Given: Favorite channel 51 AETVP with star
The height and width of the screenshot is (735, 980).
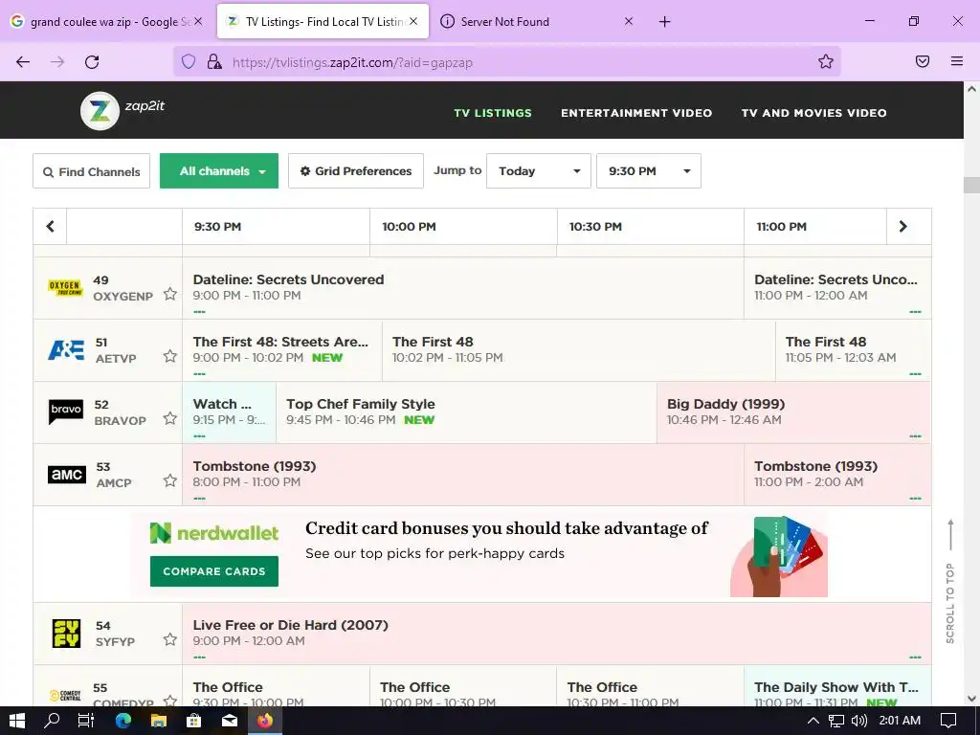Looking at the screenshot, I should click(170, 356).
